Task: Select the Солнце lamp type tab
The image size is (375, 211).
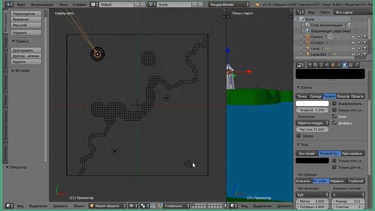Action: pyautogui.click(x=315, y=96)
